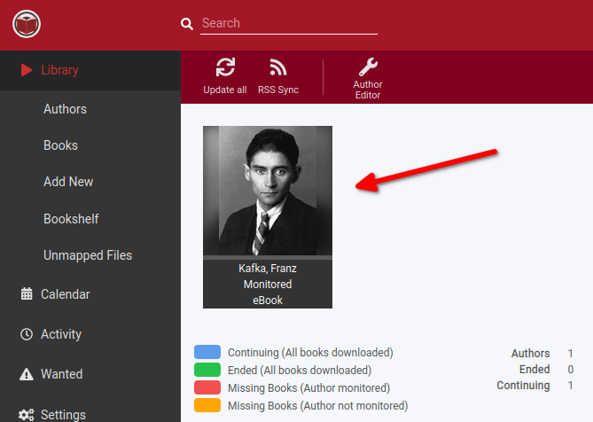Click the Activity clock icon
The width and height of the screenshot is (593, 422).
click(x=27, y=334)
